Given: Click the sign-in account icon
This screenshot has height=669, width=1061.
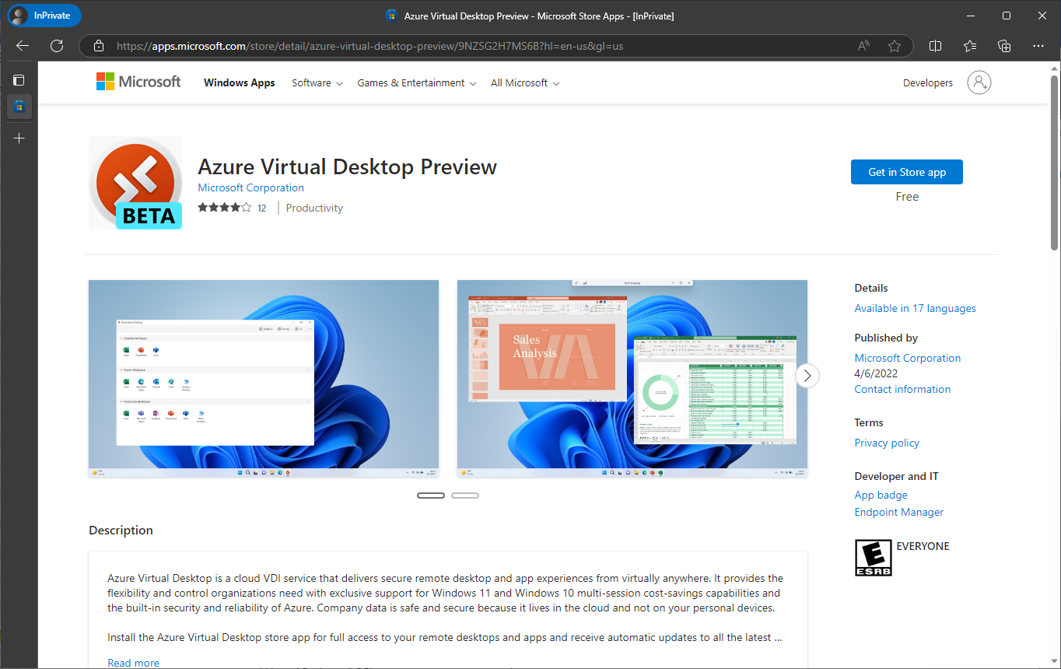Looking at the screenshot, I should point(979,82).
